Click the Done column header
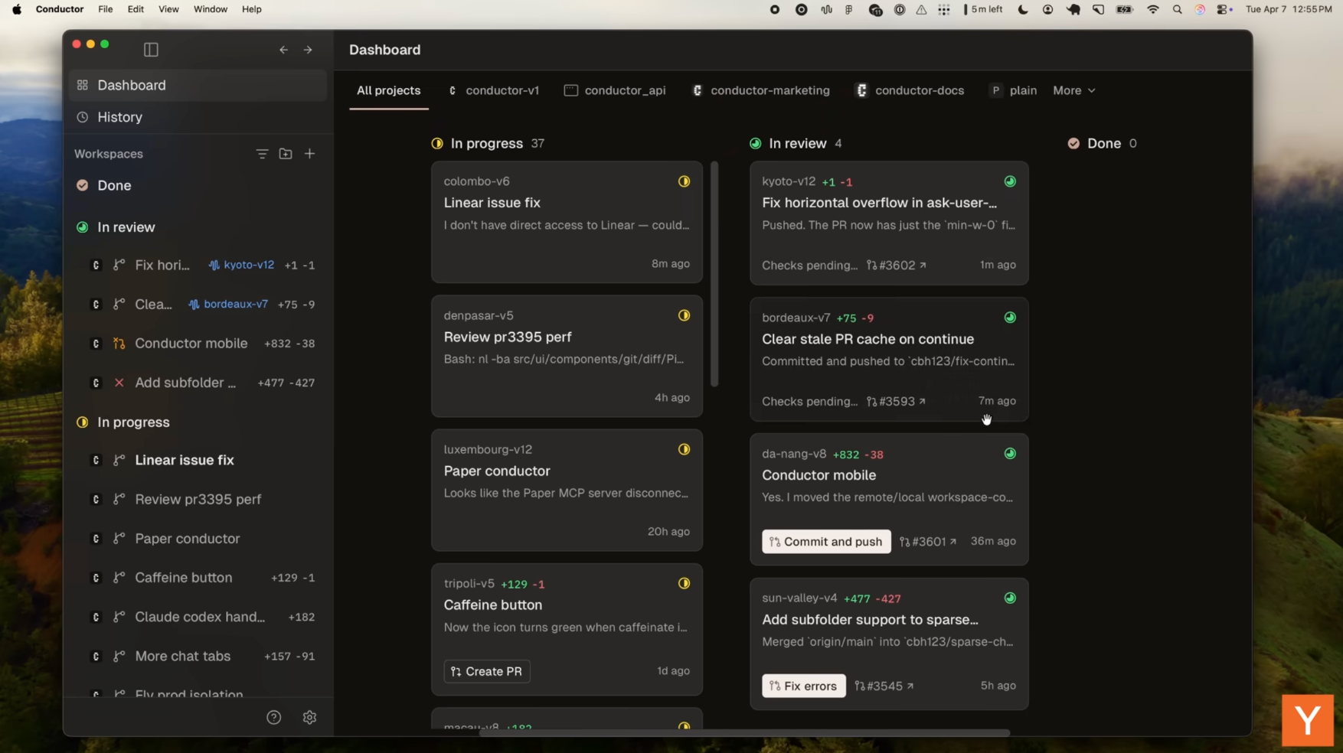Image resolution: width=1343 pixels, height=753 pixels. pyautogui.click(x=1103, y=143)
